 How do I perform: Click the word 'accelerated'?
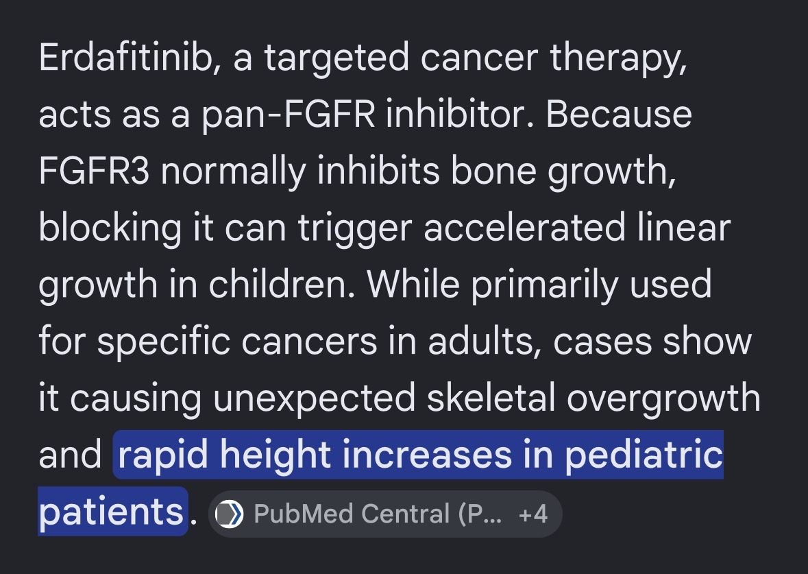pos(524,228)
